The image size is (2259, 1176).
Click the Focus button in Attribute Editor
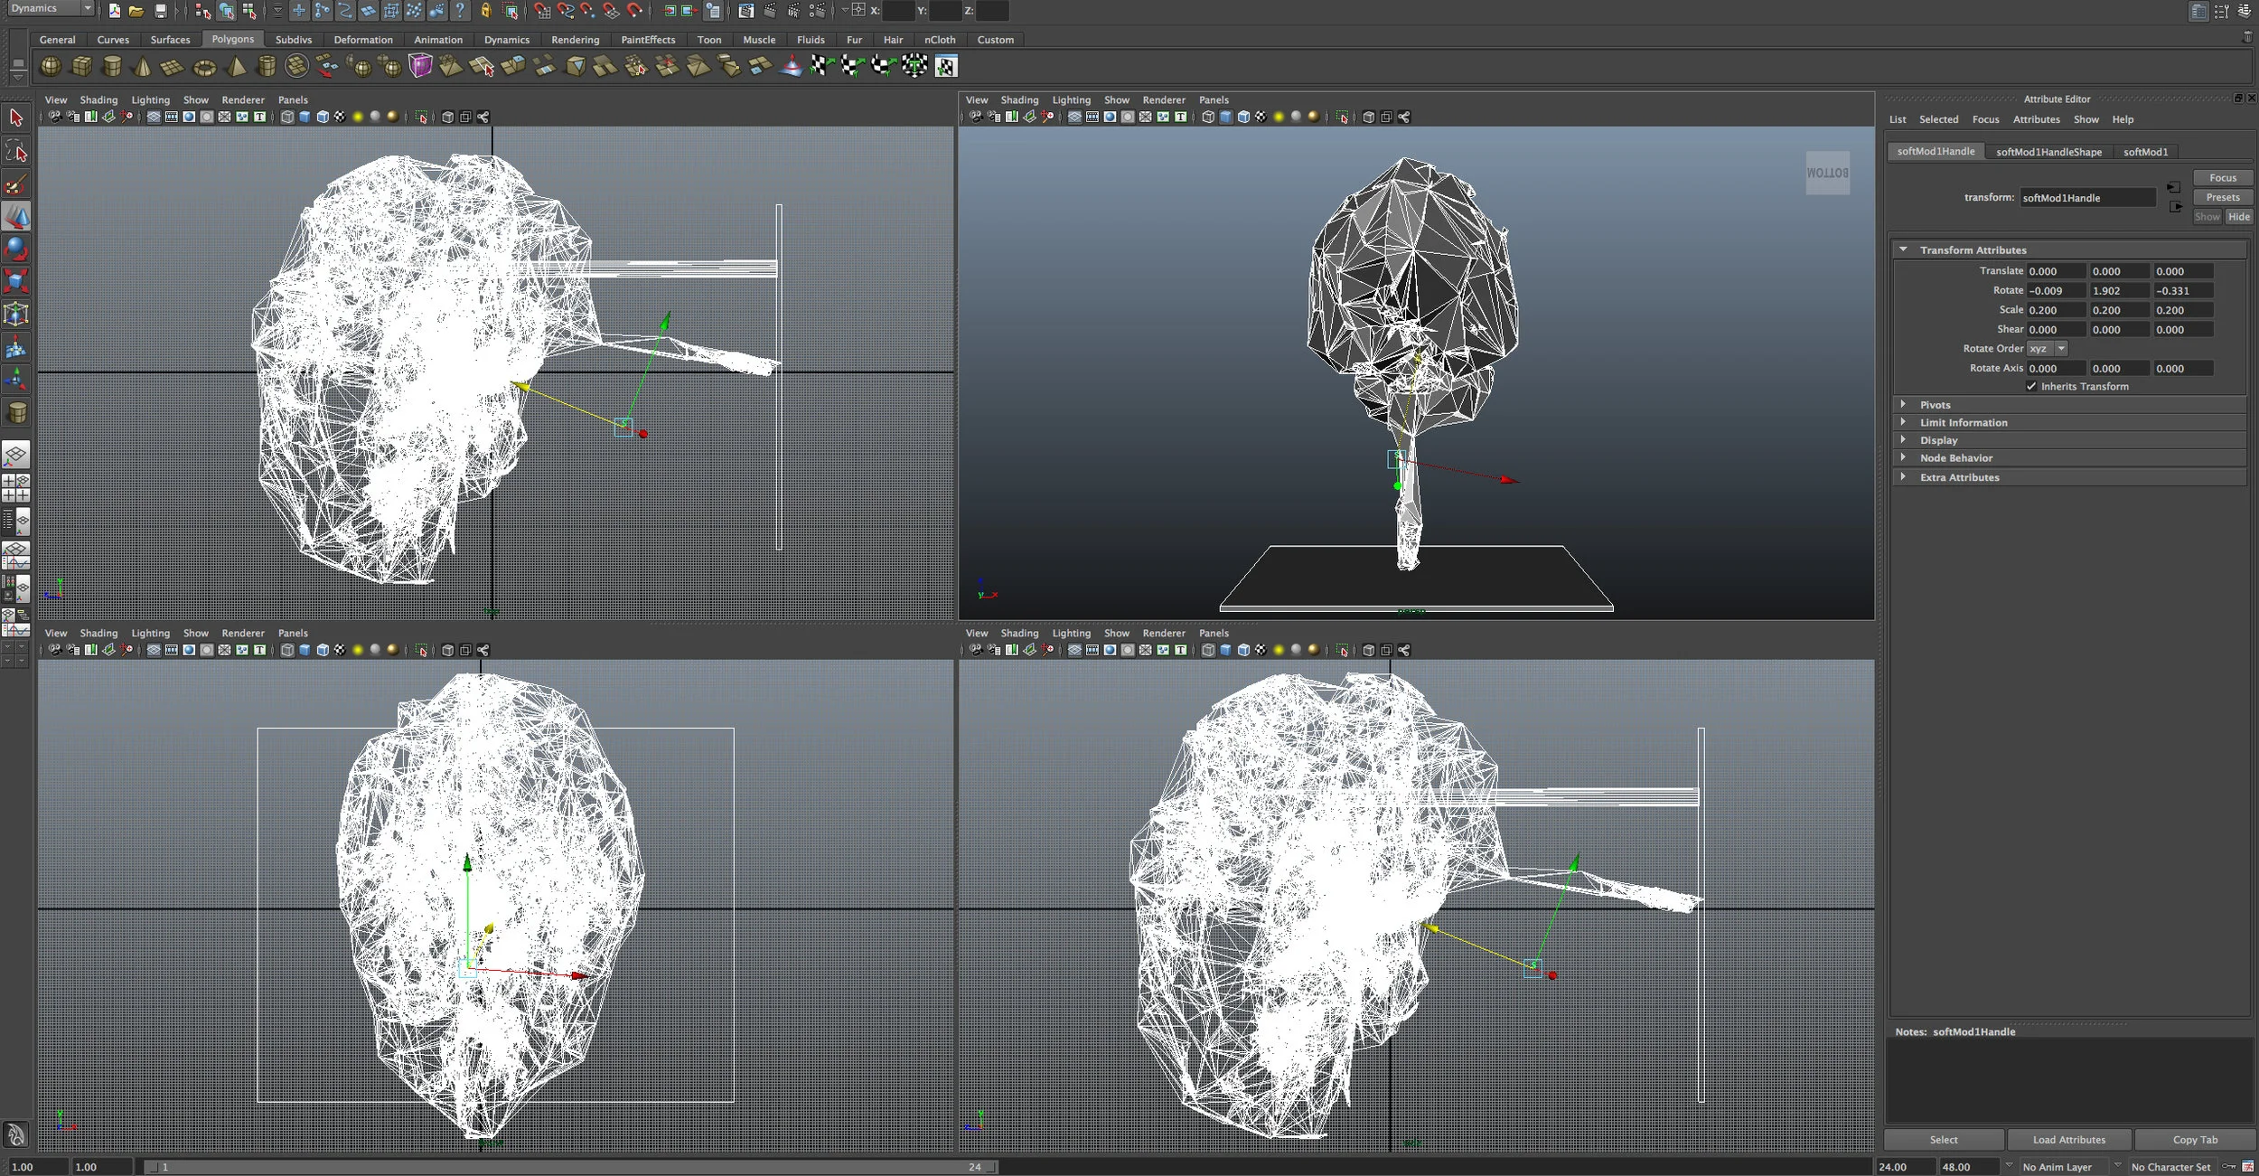point(2222,178)
